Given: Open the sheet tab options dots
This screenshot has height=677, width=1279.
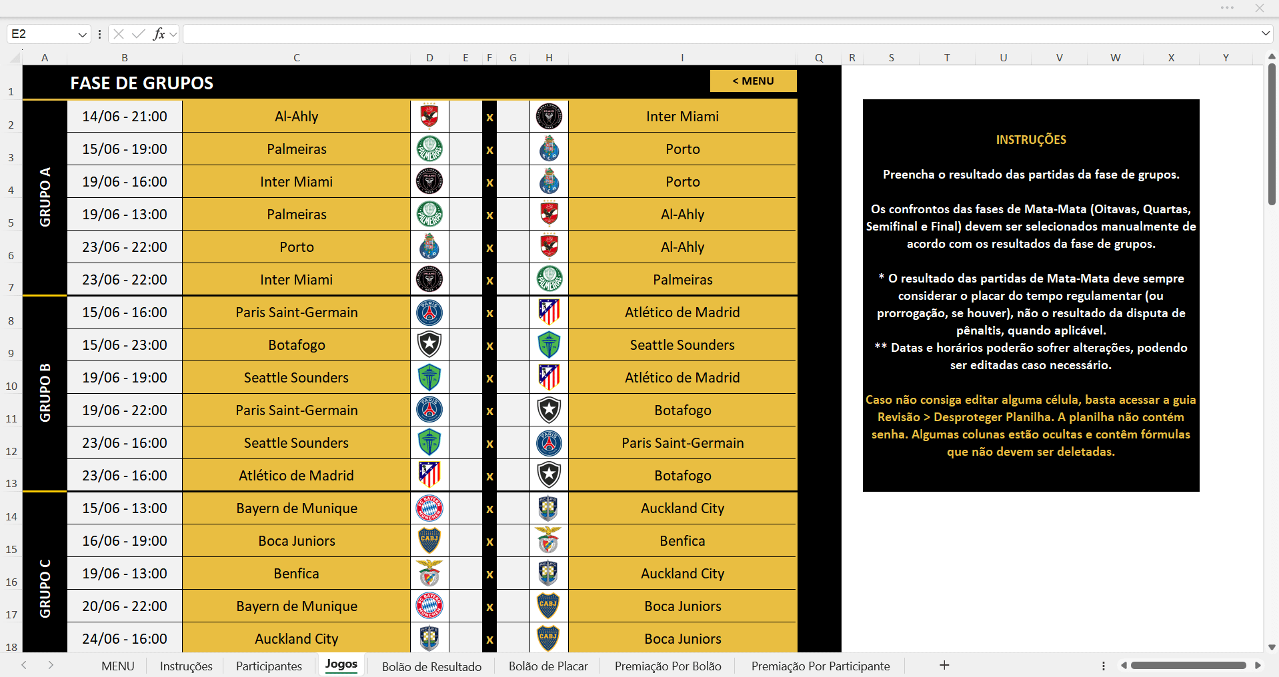Looking at the screenshot, I should 1104,666.
